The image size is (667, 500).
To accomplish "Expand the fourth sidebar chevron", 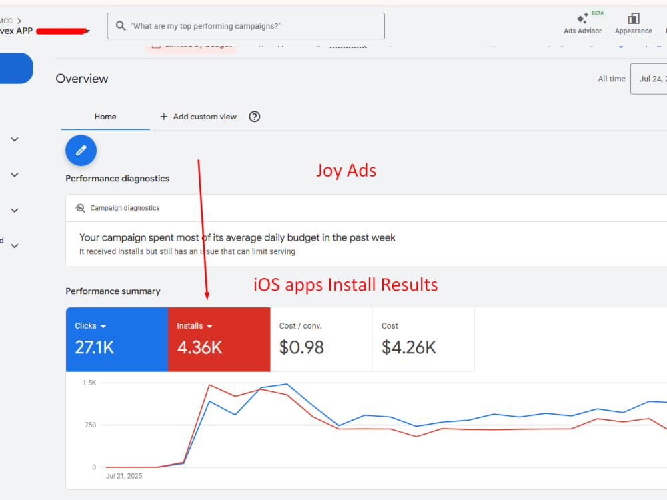I will coord(15,246).
